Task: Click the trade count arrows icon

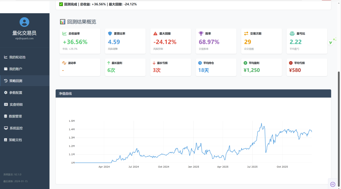Action: (246, 33)
